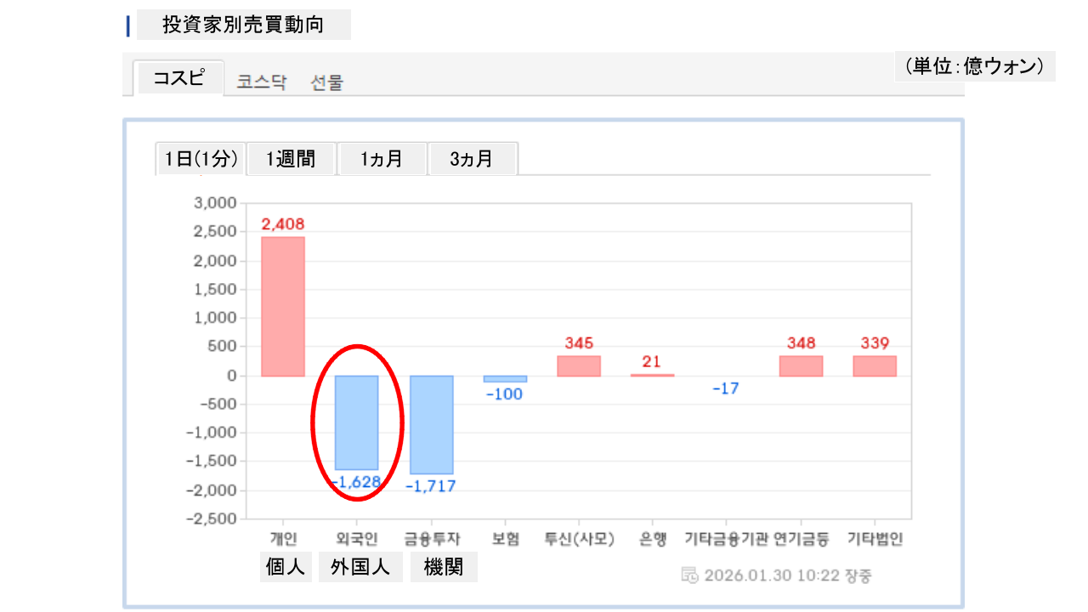Click the 금융투자 bar at -1,717
The image size is (1088, 612).
(x=431, y=424)
